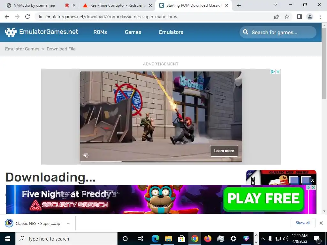The width and height of the screenshot is (327, 245).
Task: Click the Chrome taskbar icon
Action: (195, 239)
